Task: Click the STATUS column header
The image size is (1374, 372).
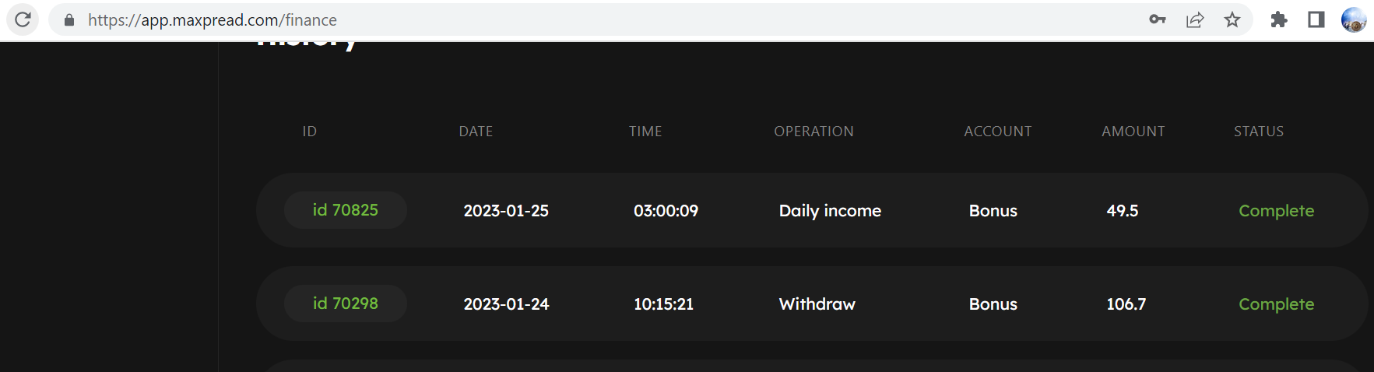Action: coord(1259,132)
